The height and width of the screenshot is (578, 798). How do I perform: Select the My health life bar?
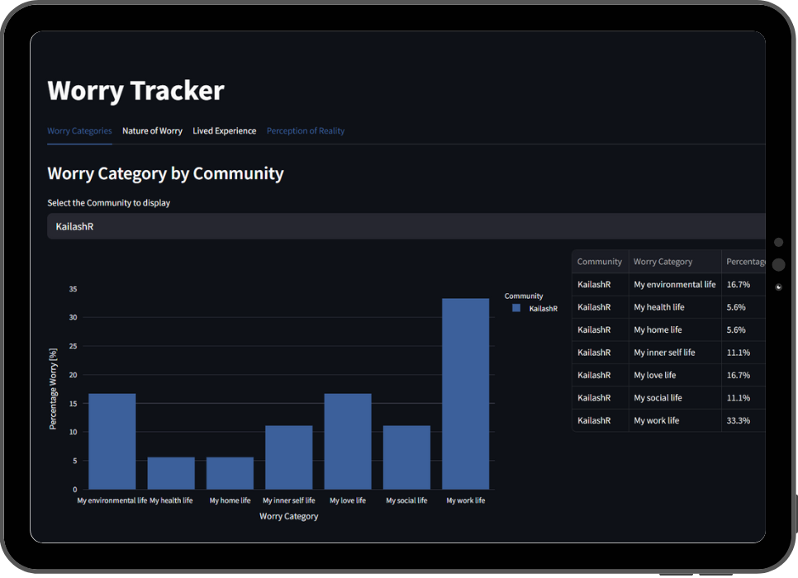click(x=171, y=473)
